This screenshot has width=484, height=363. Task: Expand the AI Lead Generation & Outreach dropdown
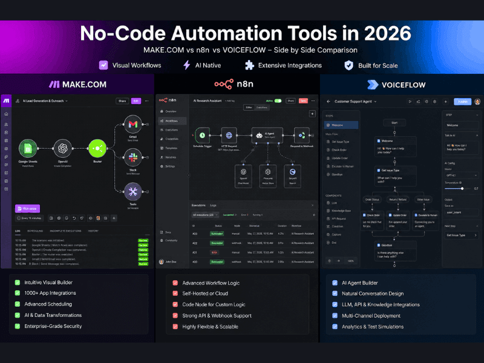tap(67, 101)
